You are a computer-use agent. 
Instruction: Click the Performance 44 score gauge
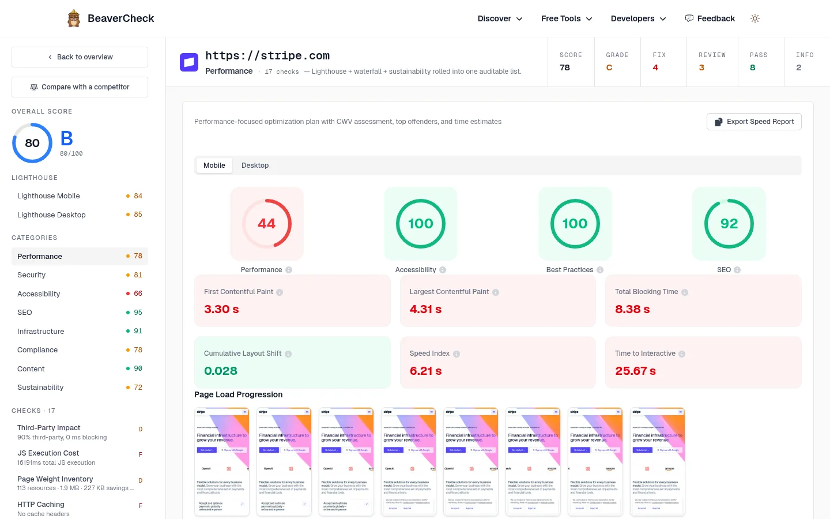tap(266, 224)
